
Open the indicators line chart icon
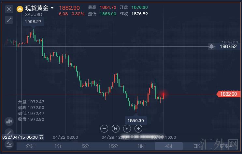[x=9, y=145]
